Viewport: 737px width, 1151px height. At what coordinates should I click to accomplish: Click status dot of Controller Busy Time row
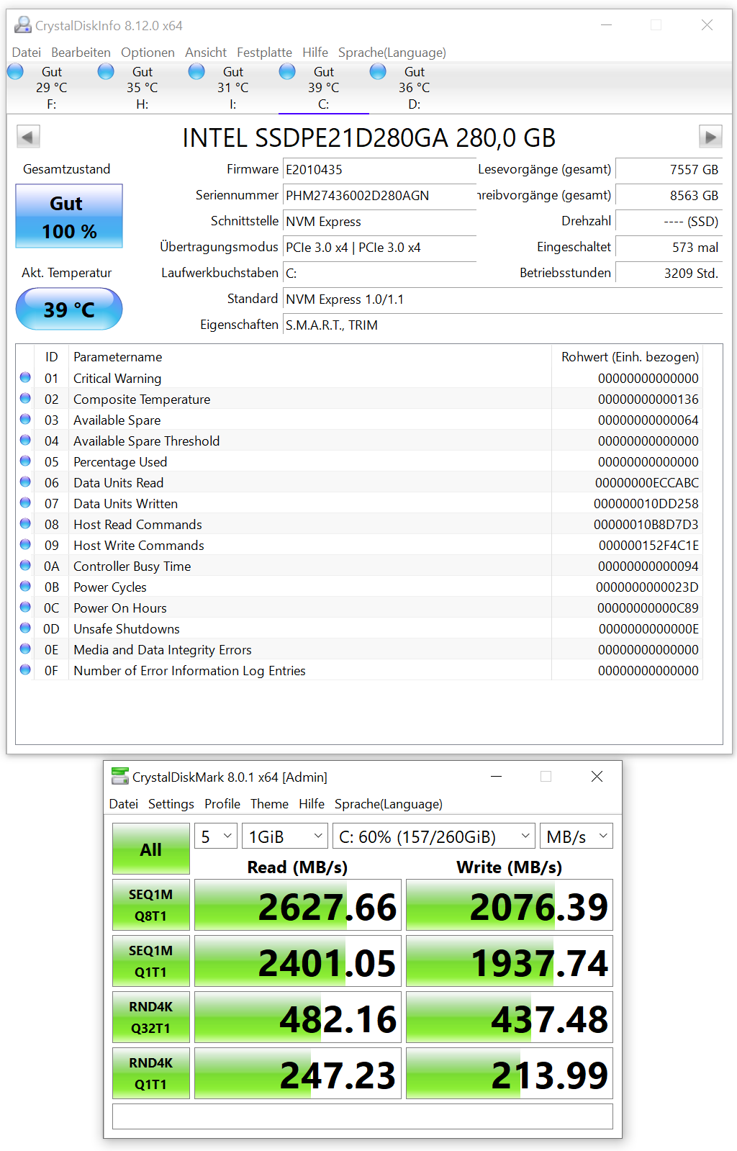pos(25,565)
